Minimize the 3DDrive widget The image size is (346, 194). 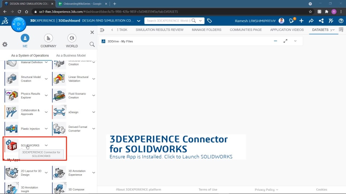pos(275,41)
